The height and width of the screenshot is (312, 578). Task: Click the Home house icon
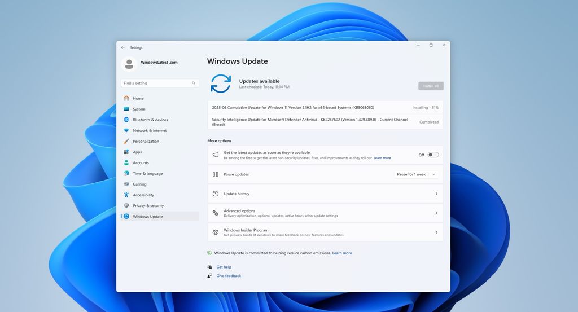[126, 98]
